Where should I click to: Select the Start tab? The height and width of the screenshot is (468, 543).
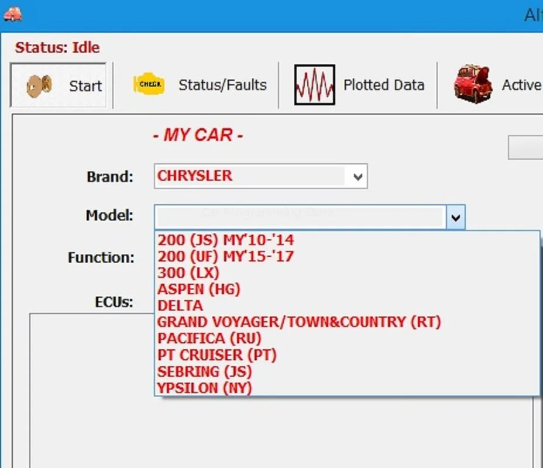tap(85, 86)
